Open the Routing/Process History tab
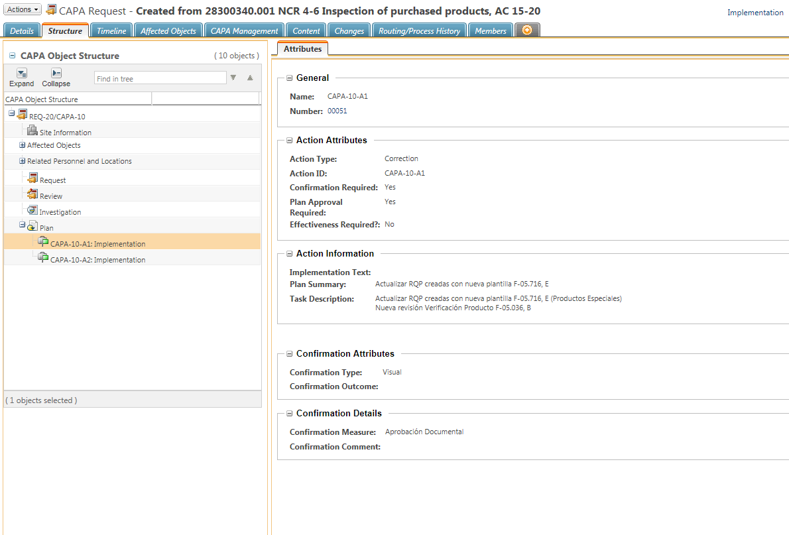The image size is (789, 535). pyautogui.click(x=419, y=31)
